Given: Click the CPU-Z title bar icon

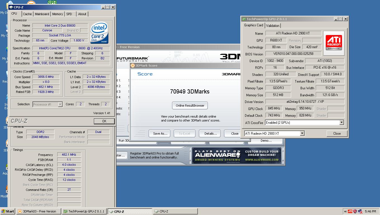Looking at the screenshot, I should (x=11, y=7).
